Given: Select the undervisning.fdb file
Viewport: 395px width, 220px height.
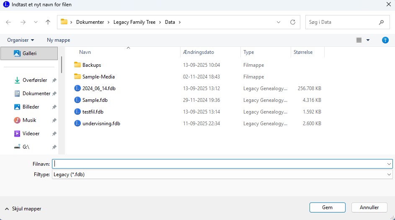Looking at the screenshot, I should coord(101,124).
